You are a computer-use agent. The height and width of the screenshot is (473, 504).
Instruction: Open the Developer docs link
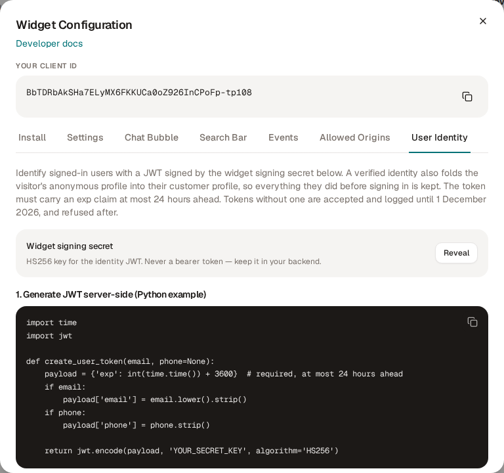(49, 43)
